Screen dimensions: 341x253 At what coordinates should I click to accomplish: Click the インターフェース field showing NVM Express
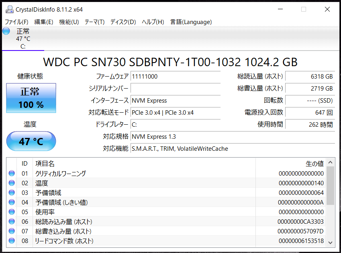pos(176,101)
